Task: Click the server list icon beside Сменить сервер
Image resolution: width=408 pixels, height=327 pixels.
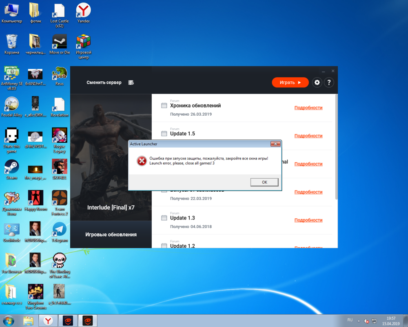Action: [x=131, y=83]
